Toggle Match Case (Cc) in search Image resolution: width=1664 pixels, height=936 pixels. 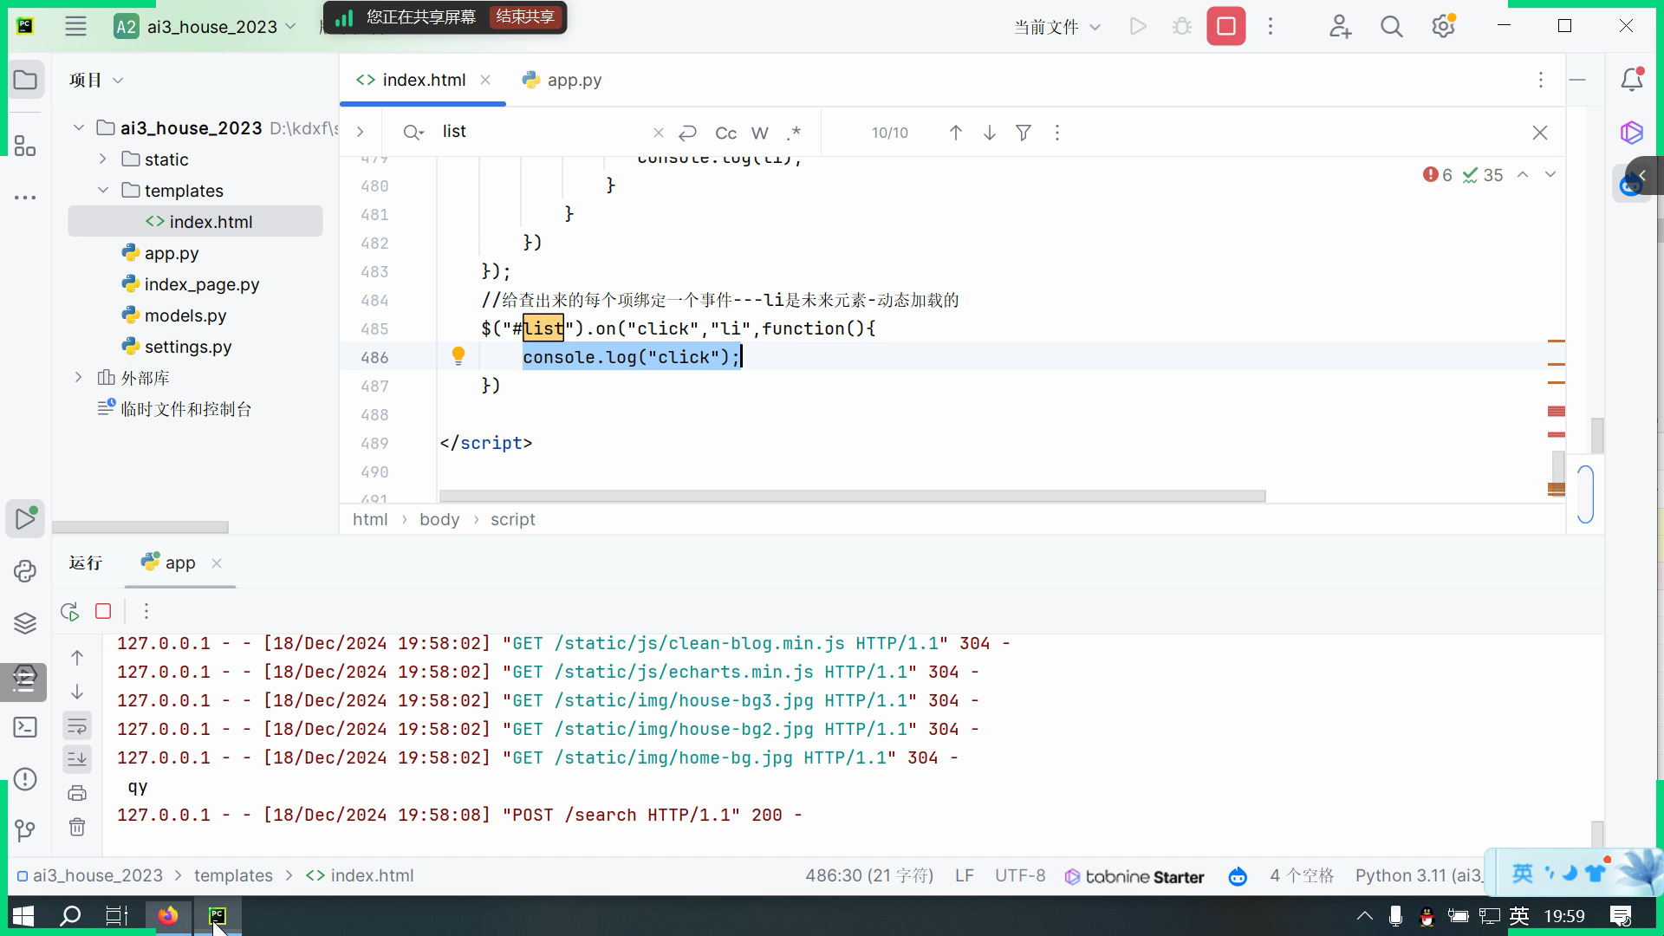[725, 133]
